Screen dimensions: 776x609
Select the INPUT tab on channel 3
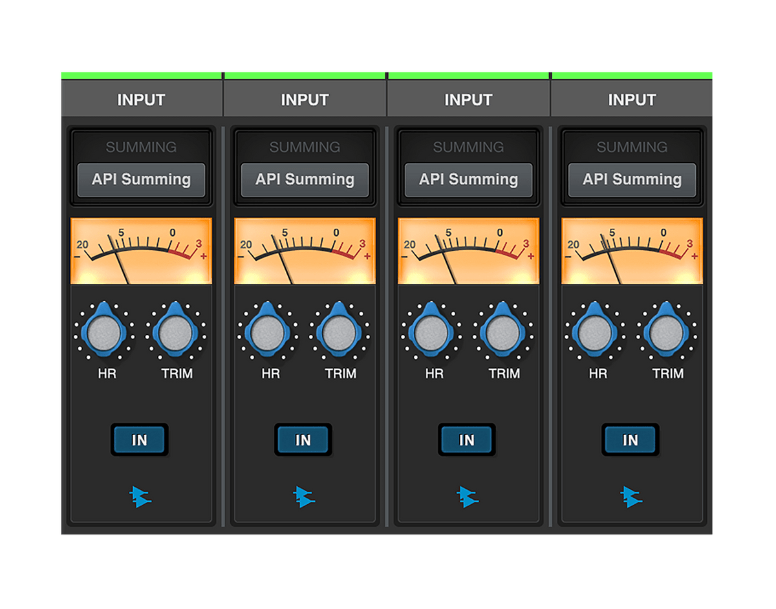click(x=468, y=100)
